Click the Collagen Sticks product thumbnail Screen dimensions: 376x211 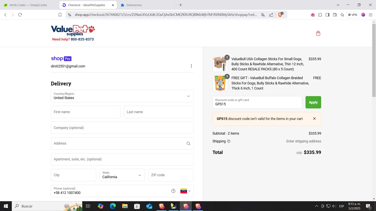pos(220,64)
